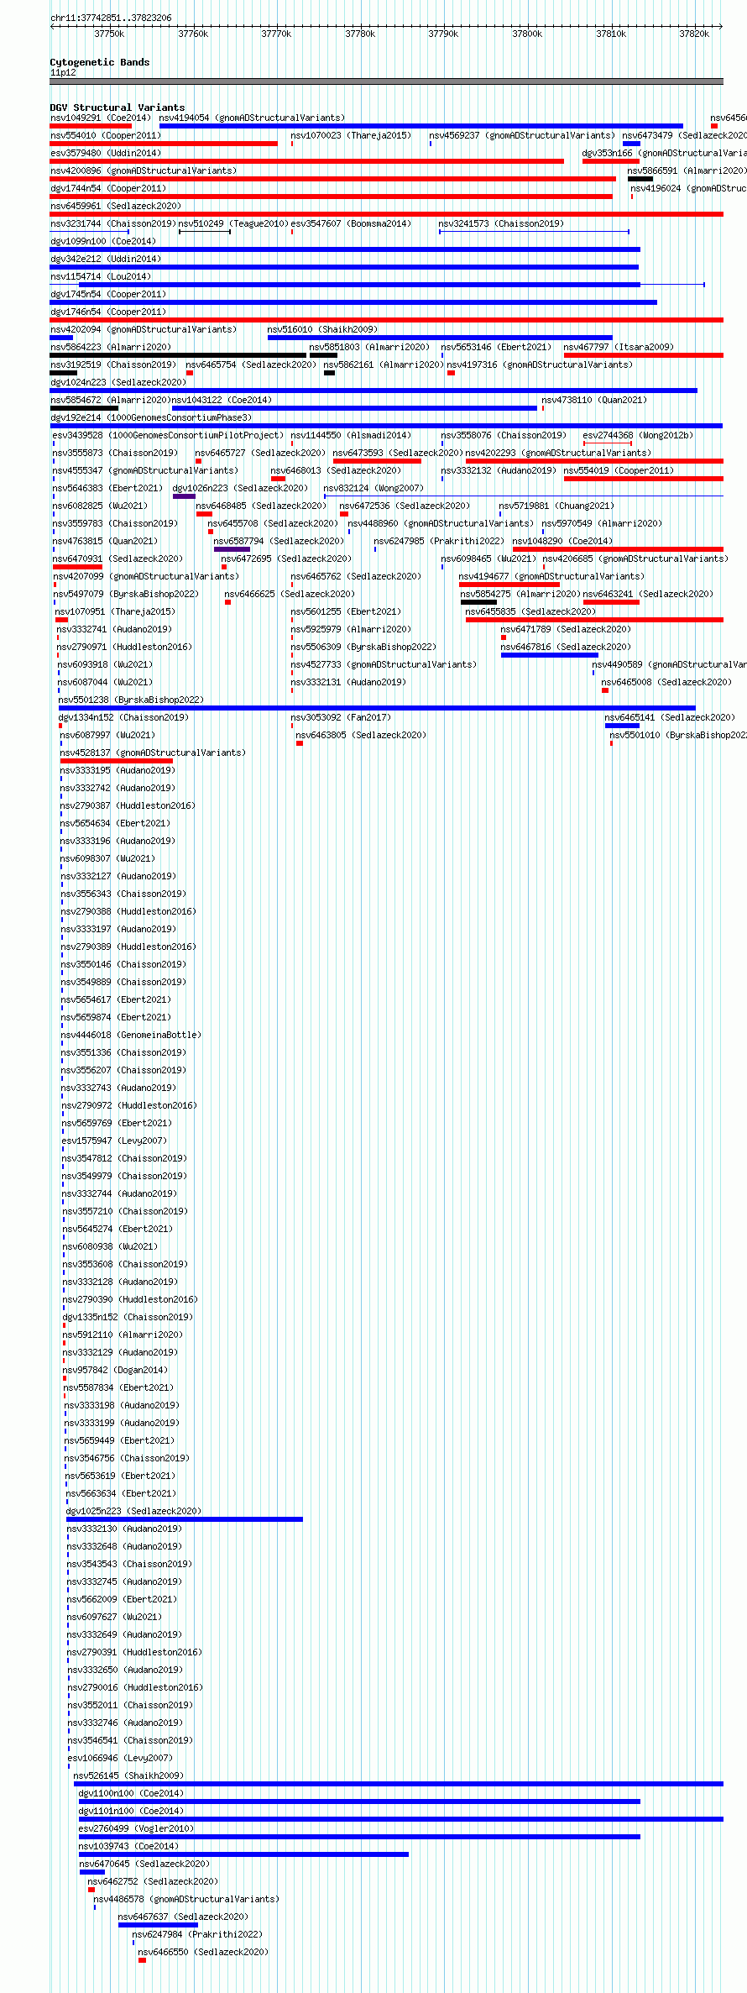Click the 37810k ruler tick label
The width and height of the screenshot is (747, 1993).
[611, 34]
